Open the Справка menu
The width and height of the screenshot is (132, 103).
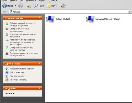pyautogui.click(x=53, y=1)
